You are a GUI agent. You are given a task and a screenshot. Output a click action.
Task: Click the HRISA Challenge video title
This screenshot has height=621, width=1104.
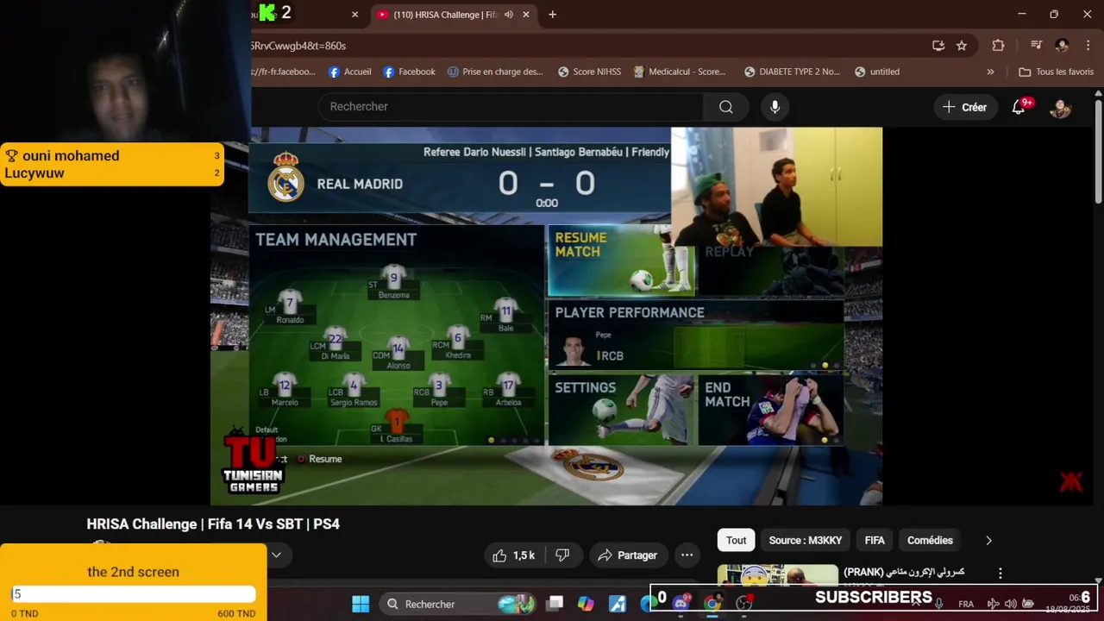click(213, 524)
